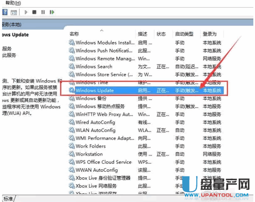
Task: Select the Xbox Live 网络服务 entry
Action: [x=97, y=186]
